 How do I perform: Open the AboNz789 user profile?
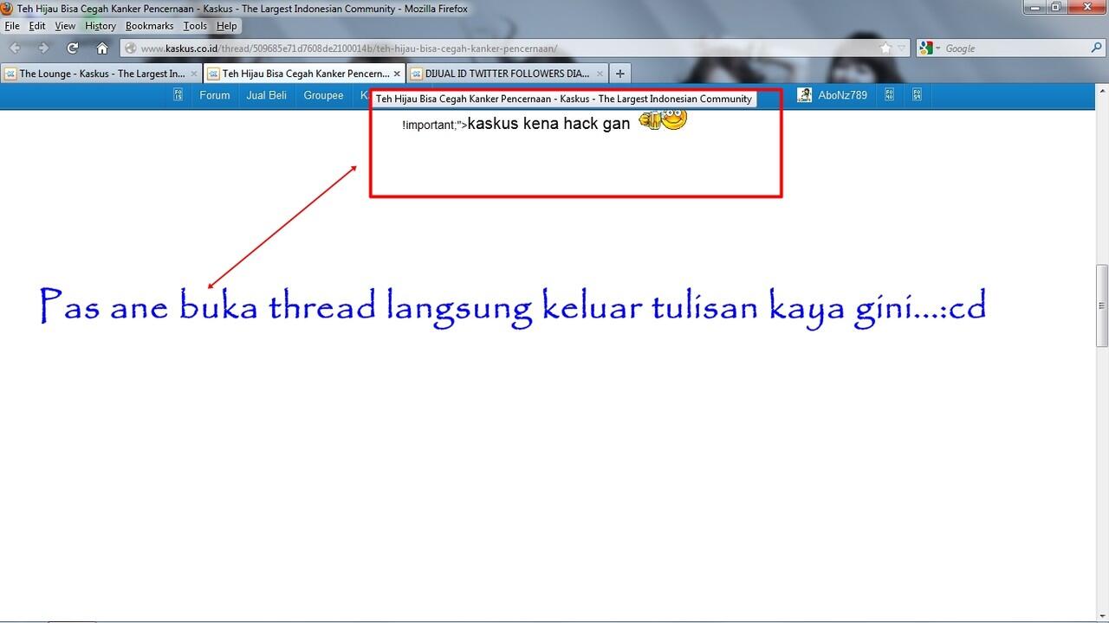coord(842,95)
